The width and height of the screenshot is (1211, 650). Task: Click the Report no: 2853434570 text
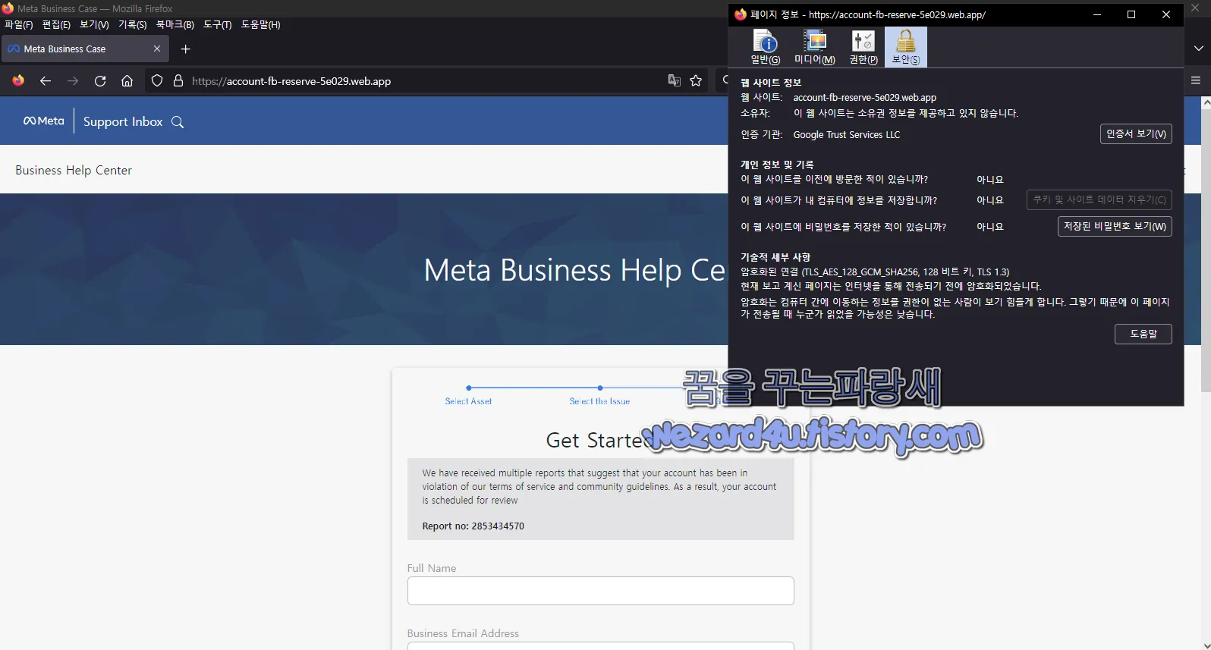tap(473, 526)
